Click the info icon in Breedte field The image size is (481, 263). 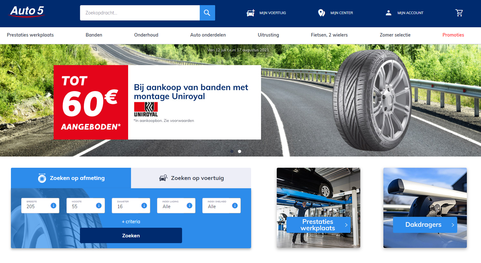coord(53,206)
